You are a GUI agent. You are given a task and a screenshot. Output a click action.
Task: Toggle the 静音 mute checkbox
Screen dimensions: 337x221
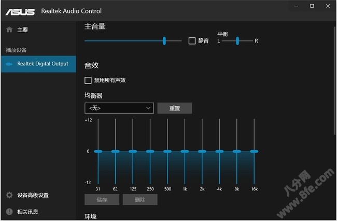pyautogui.click(x=192, y=40)
